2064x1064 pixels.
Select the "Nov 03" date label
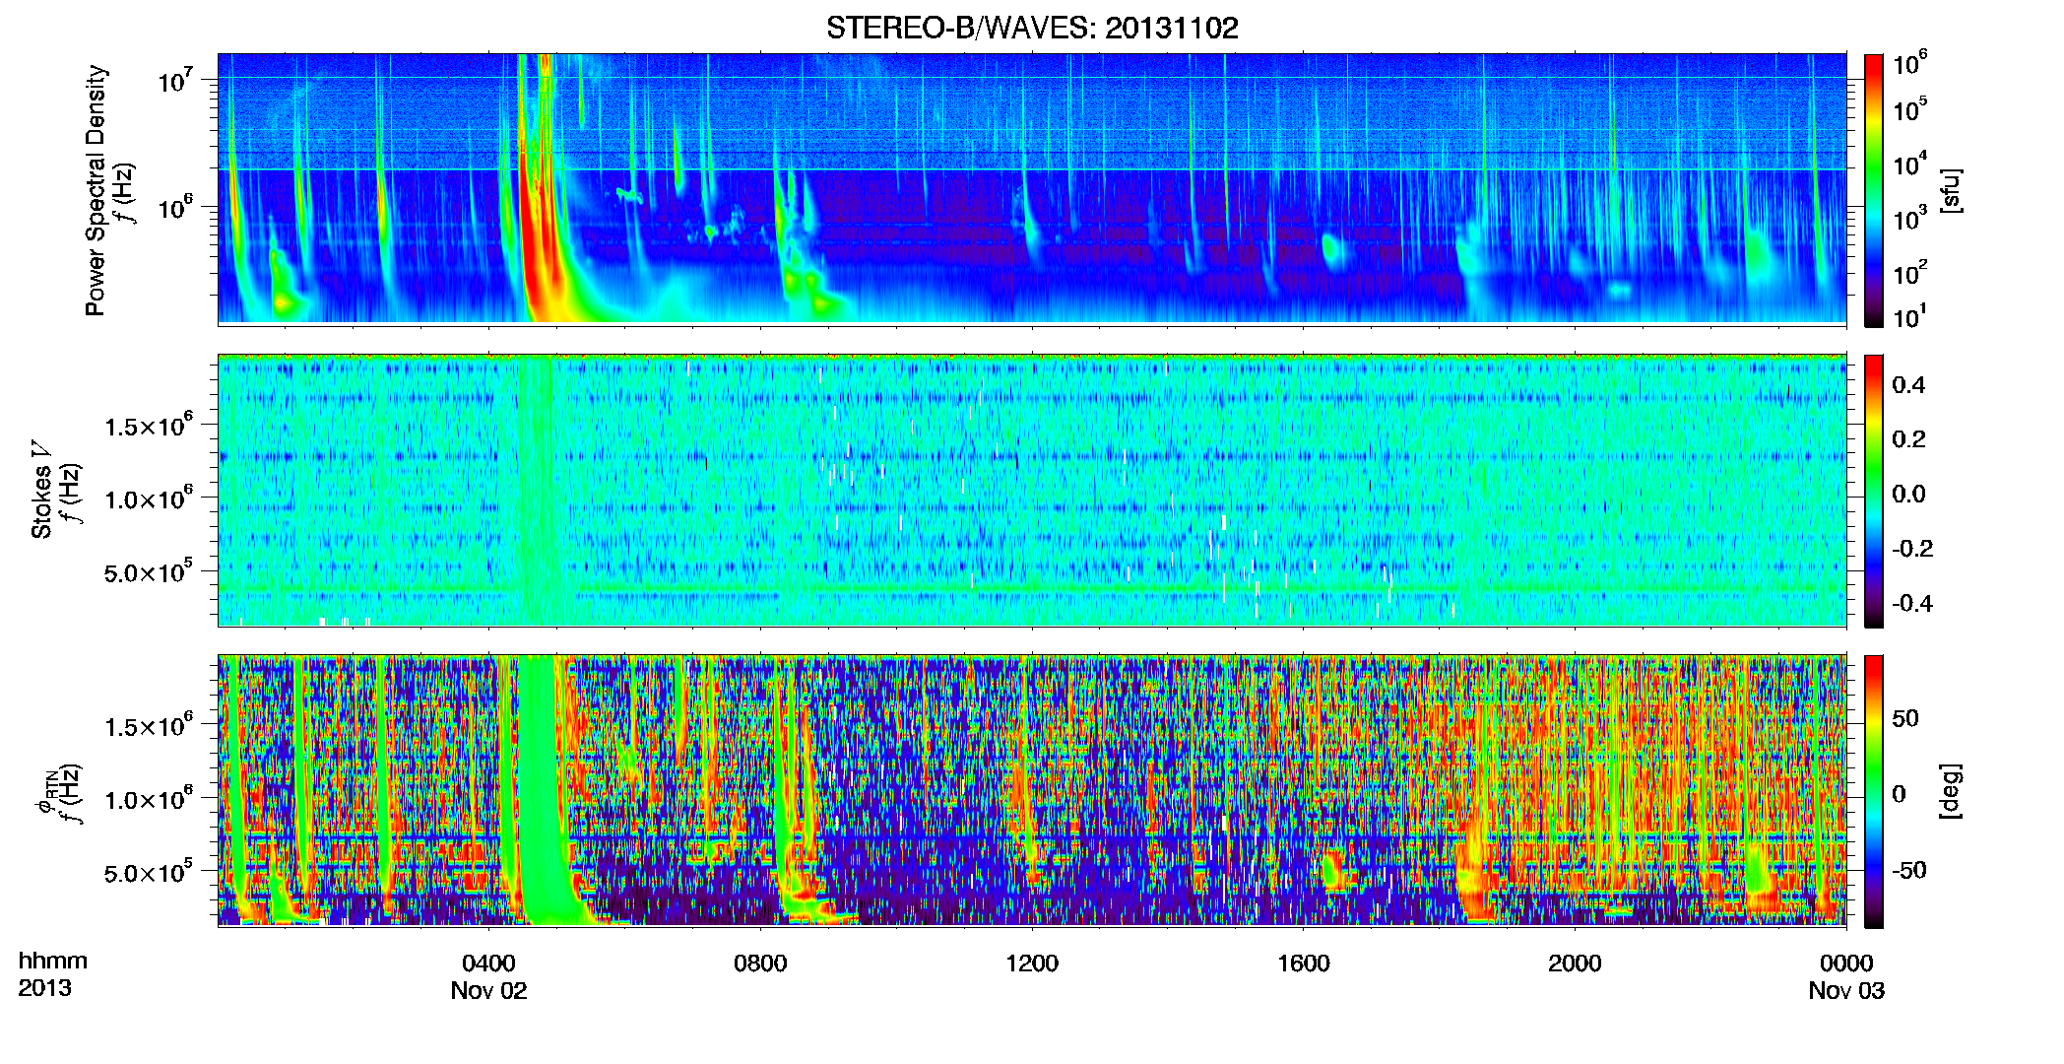[x=1846, y=991]
